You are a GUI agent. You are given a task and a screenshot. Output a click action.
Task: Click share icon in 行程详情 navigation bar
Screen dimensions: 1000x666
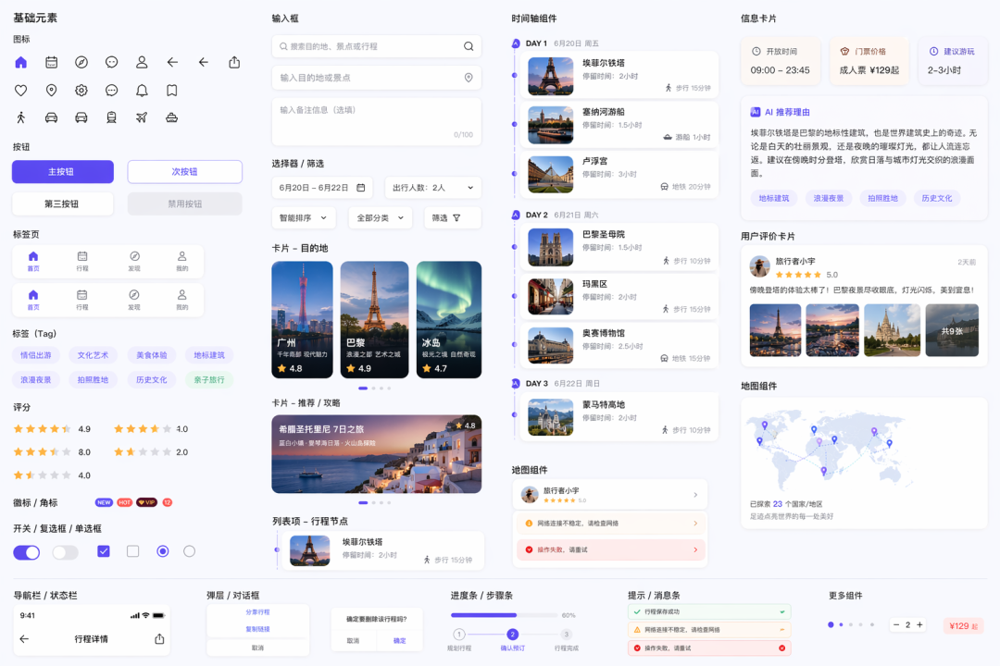[x=159, y=638]
